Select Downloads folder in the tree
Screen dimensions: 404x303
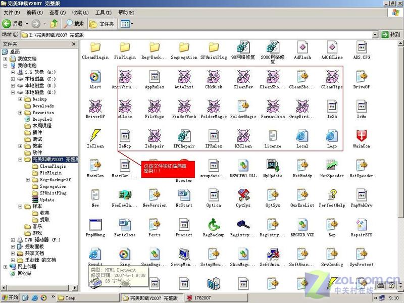click(43, 106)
